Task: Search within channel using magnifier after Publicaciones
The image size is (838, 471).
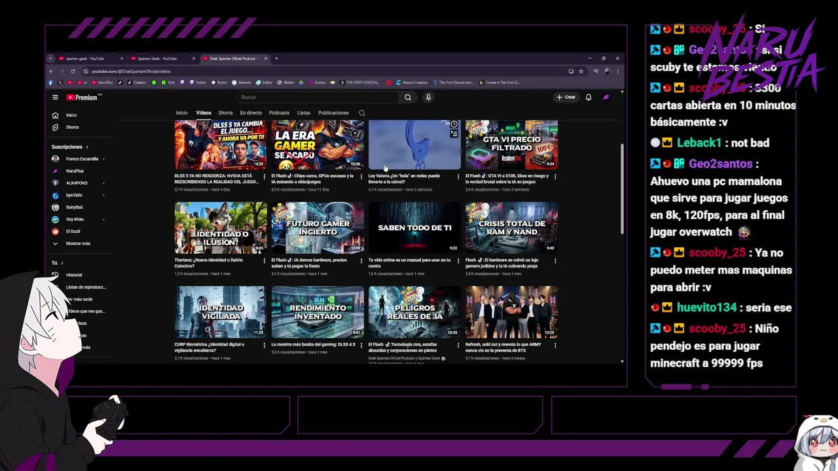Action: pyautogui.click(x=361, y=113)
